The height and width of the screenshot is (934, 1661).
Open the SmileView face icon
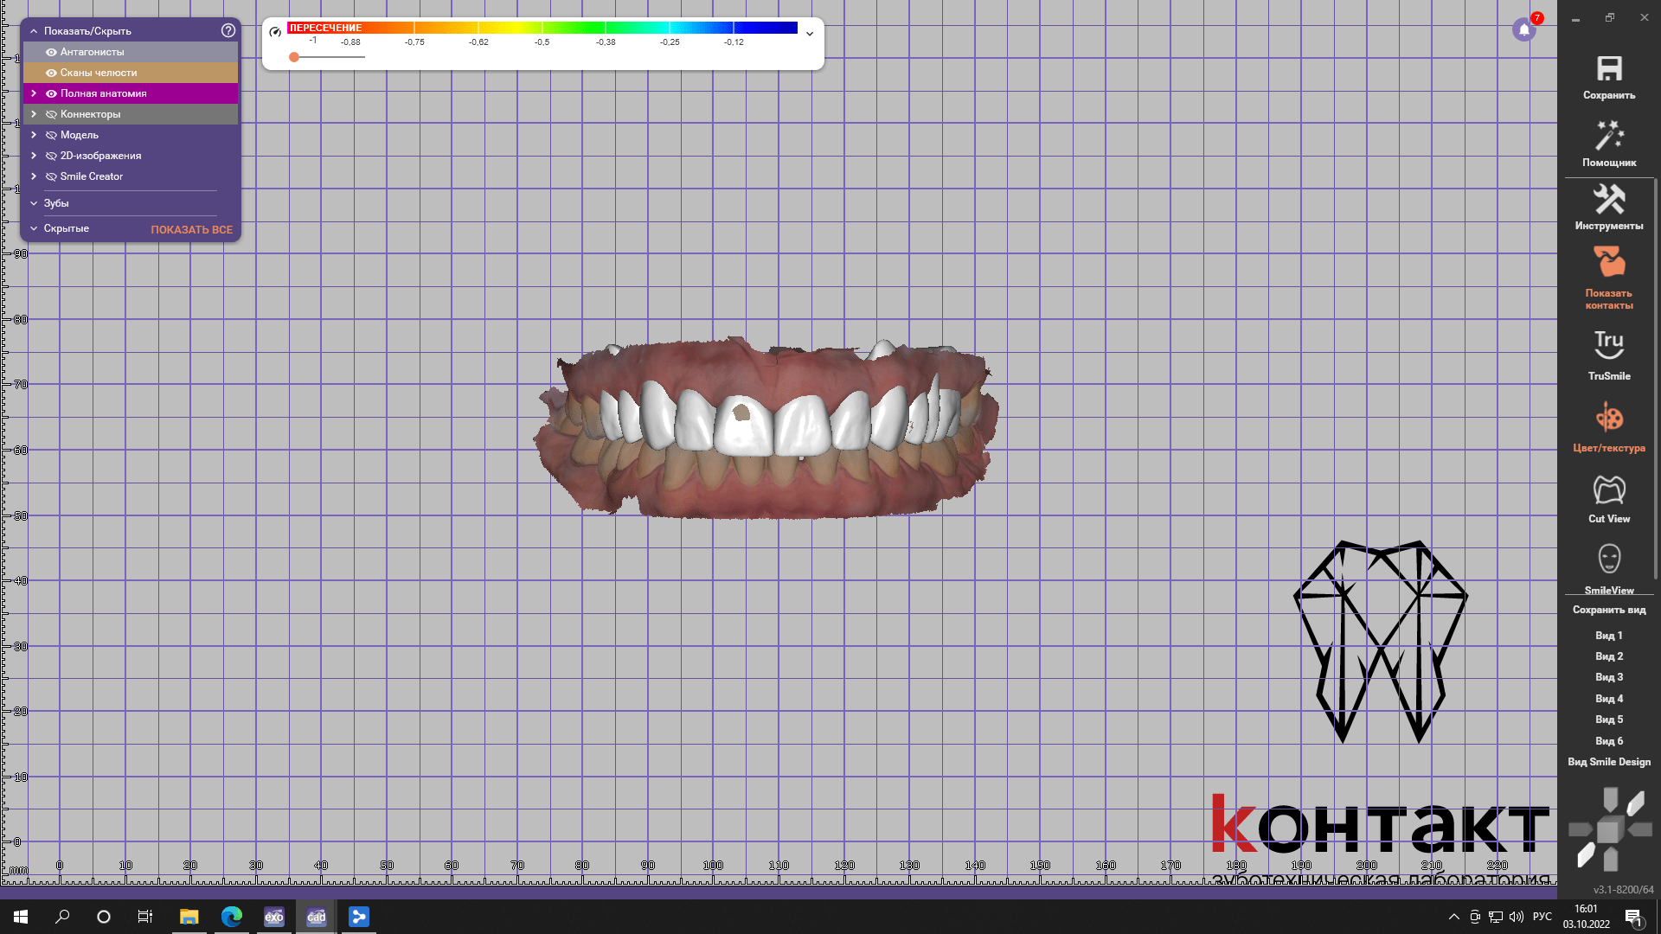click(x=1609, y=560)
